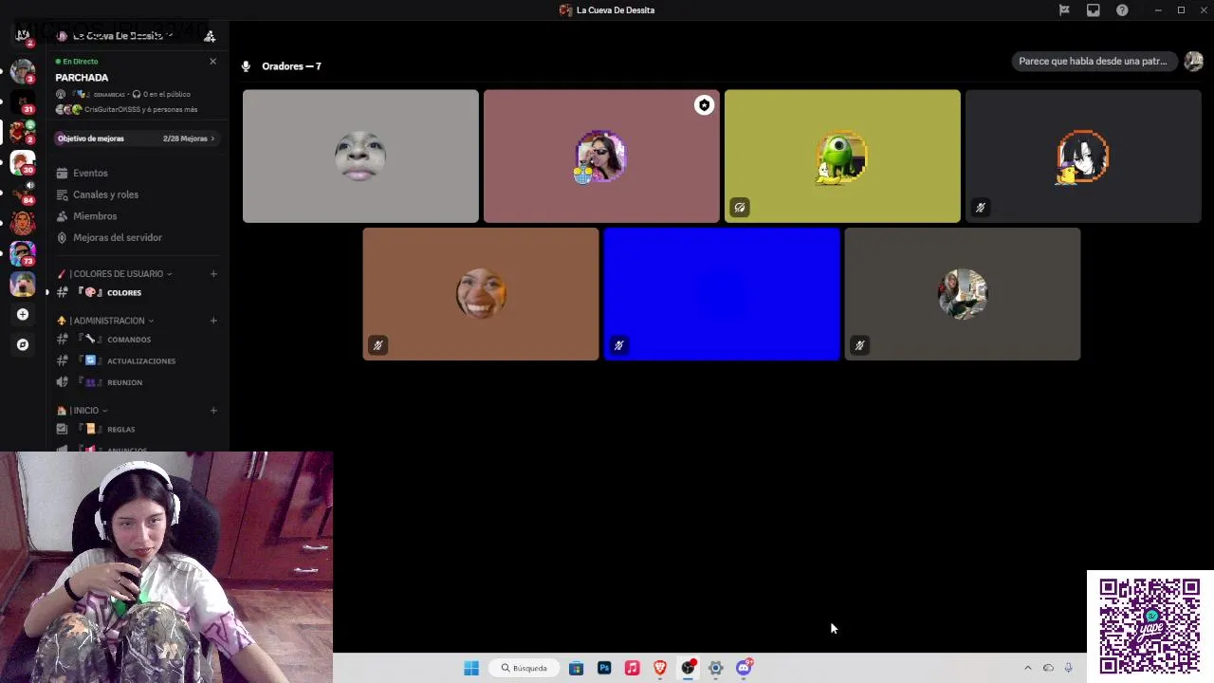1214x683 pixels.
Task: Select the gray-brown tile with photo avatar
Action: click(963, 294)
